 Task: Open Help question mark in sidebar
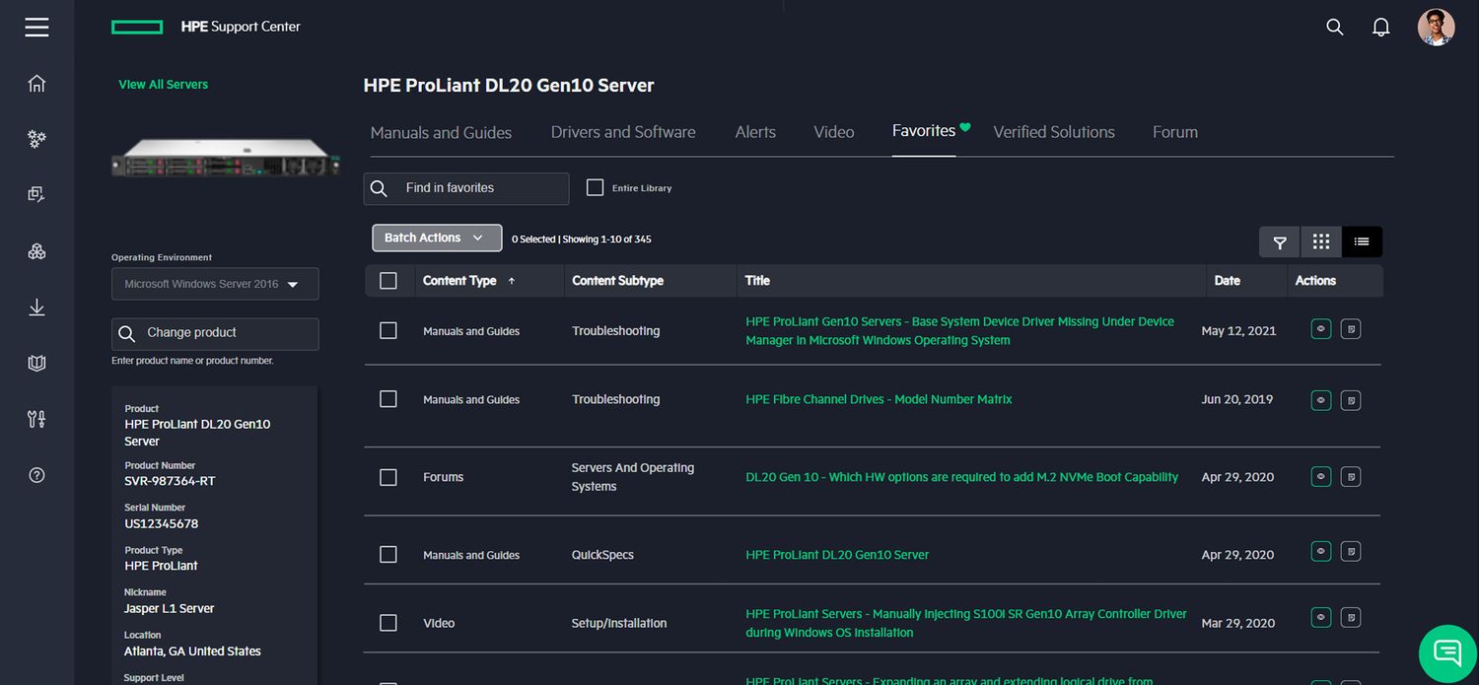click(36, 475)
